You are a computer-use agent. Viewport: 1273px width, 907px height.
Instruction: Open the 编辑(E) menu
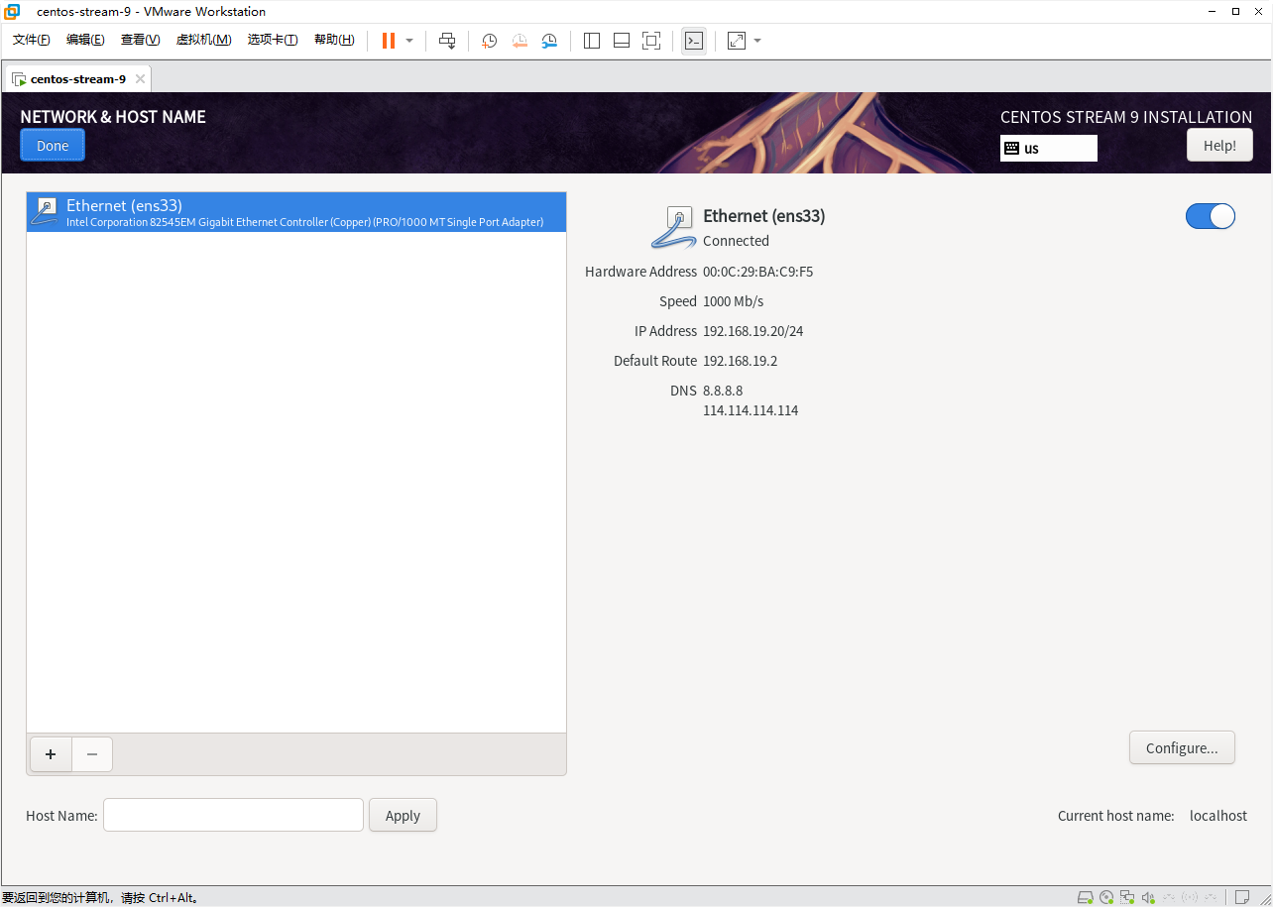click(x=85, y=40)
